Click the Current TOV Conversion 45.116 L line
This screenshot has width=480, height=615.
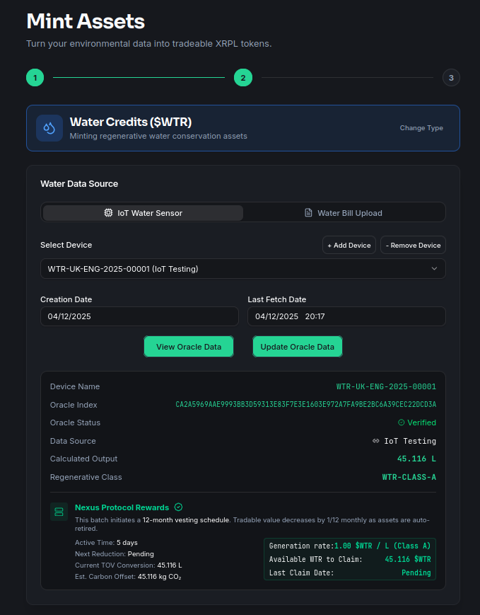(129, 565)
